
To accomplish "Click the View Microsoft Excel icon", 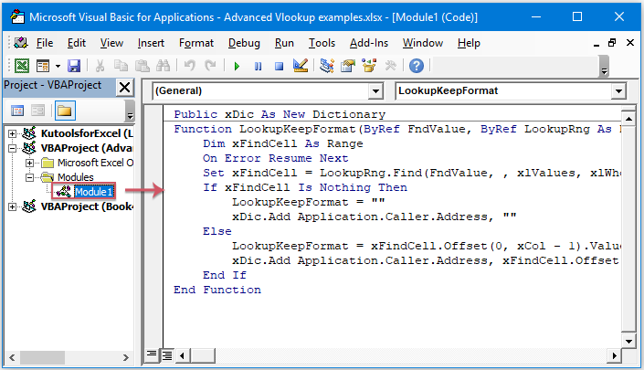I will tap(21, 66).
